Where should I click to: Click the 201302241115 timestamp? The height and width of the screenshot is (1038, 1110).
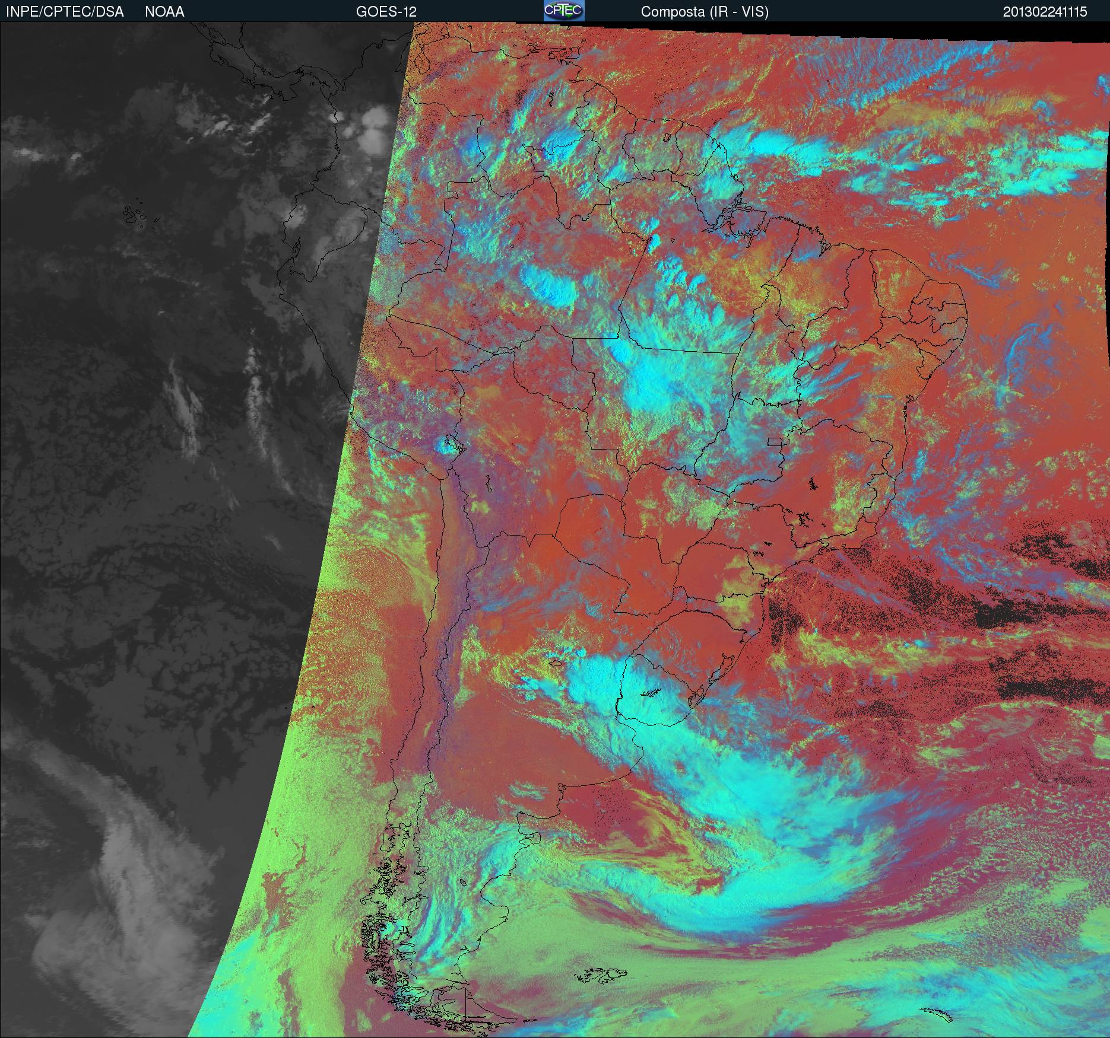[x=1045, y=12]
